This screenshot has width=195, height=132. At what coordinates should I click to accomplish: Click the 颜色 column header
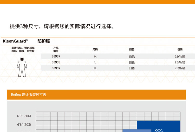(x=132, y=49)
